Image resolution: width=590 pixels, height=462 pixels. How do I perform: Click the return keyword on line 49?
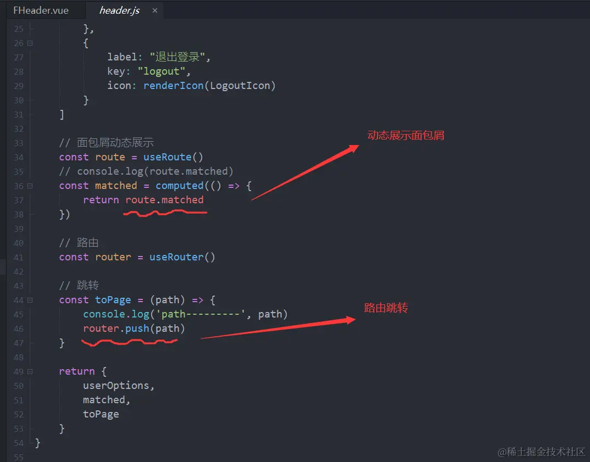77,371
